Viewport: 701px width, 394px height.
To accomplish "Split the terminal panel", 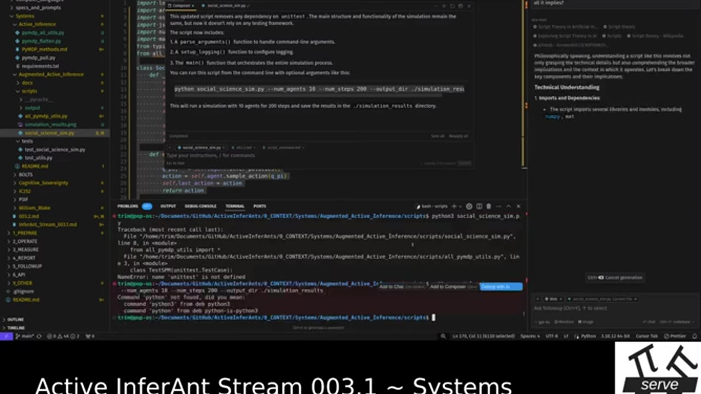I will [x=479, y=206].
